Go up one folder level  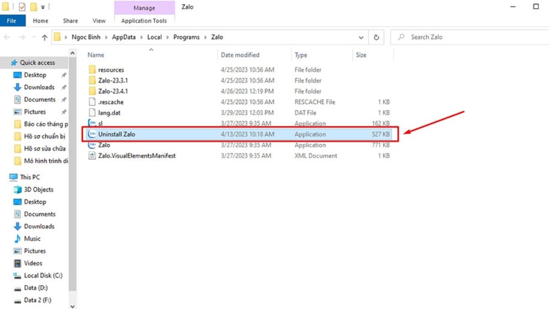tap(44, 38)
